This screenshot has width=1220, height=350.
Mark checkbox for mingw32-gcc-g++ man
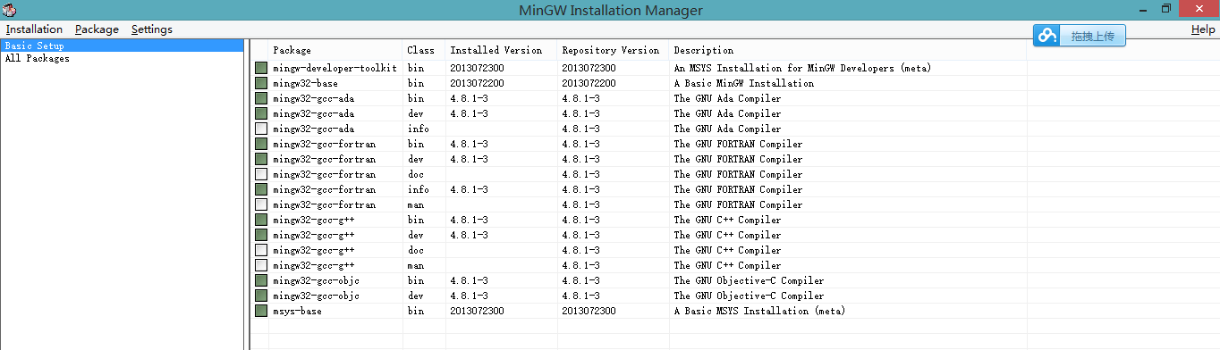260,265
